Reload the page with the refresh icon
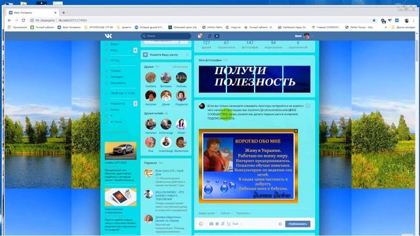The height and width of the screenshot is (236, 420). 24,20
